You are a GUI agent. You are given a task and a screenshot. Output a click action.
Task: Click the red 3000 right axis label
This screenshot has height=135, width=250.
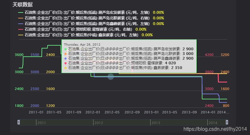[209, 89]
